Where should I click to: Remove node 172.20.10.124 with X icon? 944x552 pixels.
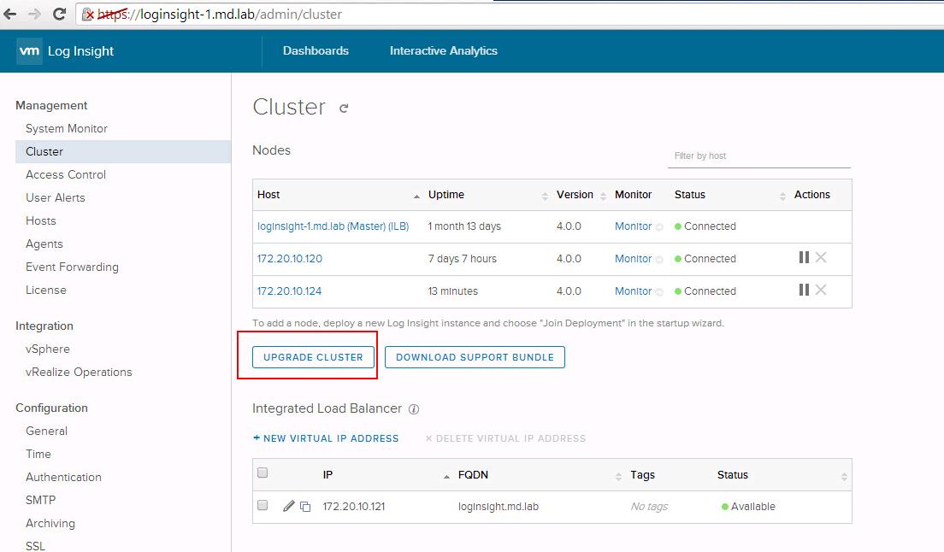[x=821, y=291]
